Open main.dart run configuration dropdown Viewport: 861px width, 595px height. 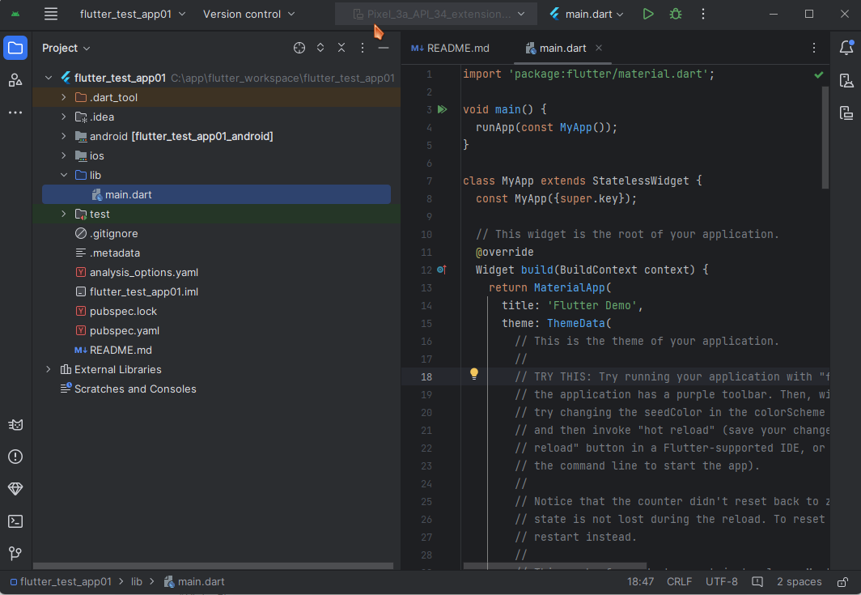[587, 14]
